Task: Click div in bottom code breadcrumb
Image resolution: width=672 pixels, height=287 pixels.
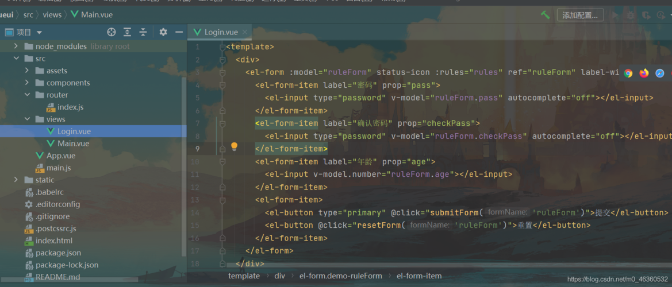Action: tap(280, 276)
